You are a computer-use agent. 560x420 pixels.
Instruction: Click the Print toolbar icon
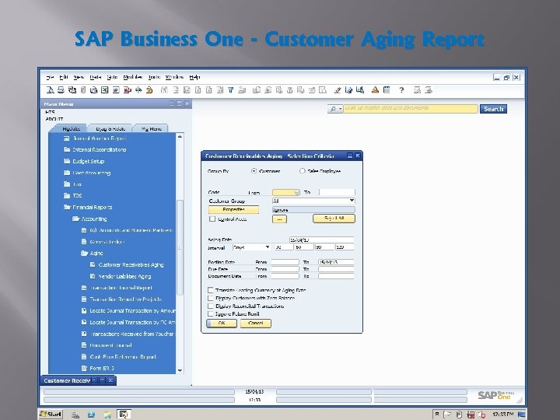61,90
